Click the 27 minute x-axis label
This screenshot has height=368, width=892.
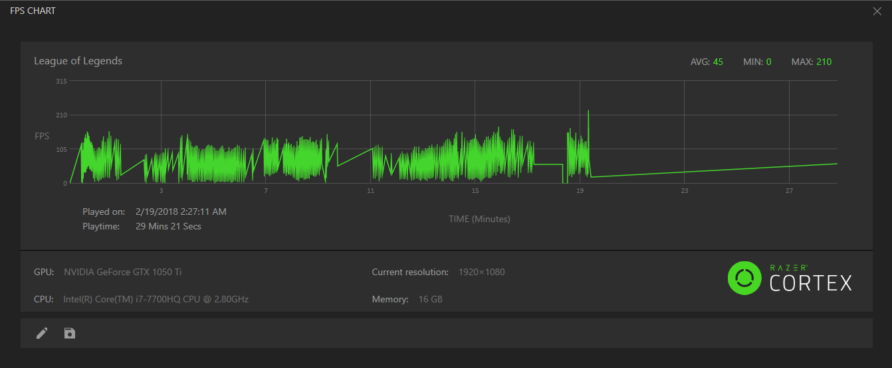(x=789, y=191)
